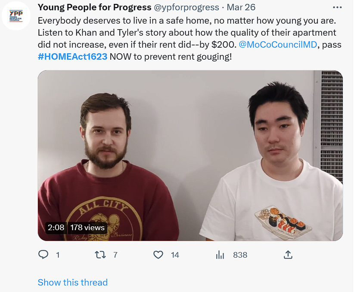360x292 pixels.
Task: Like the tweet with the heart icon
Action: click(x=158, y=255)
